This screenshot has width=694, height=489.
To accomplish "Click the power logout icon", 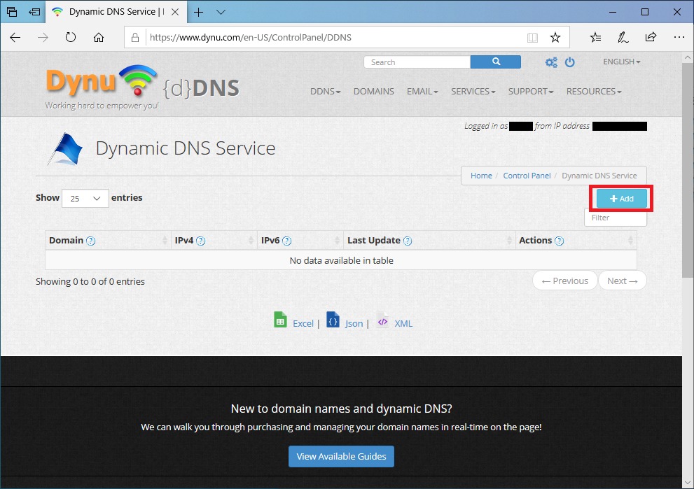I will pos(569,62).
